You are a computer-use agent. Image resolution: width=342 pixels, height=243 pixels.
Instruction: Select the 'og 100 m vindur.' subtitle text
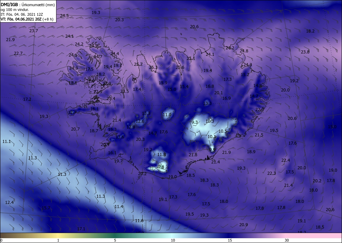click(x=15, y=10)
